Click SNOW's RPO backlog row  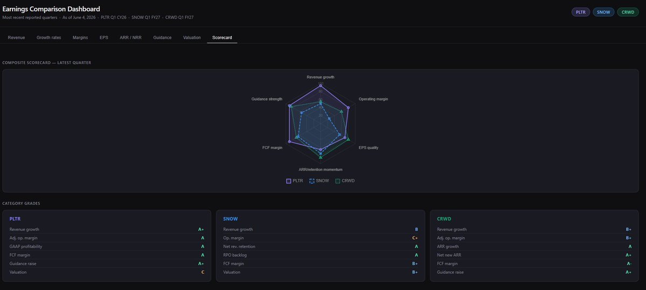(321, 255)
